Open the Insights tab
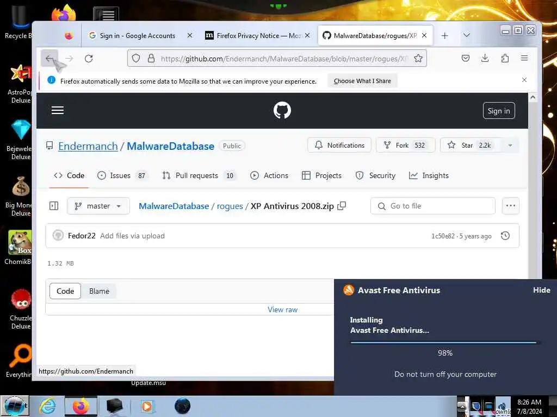Screen dimensions: 557x417 tap(429, 175)
